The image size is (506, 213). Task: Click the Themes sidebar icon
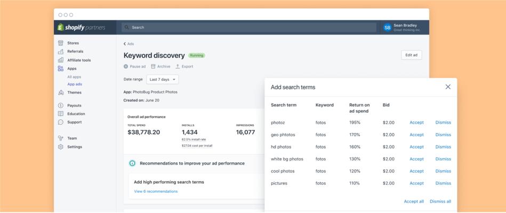[61, 93]
